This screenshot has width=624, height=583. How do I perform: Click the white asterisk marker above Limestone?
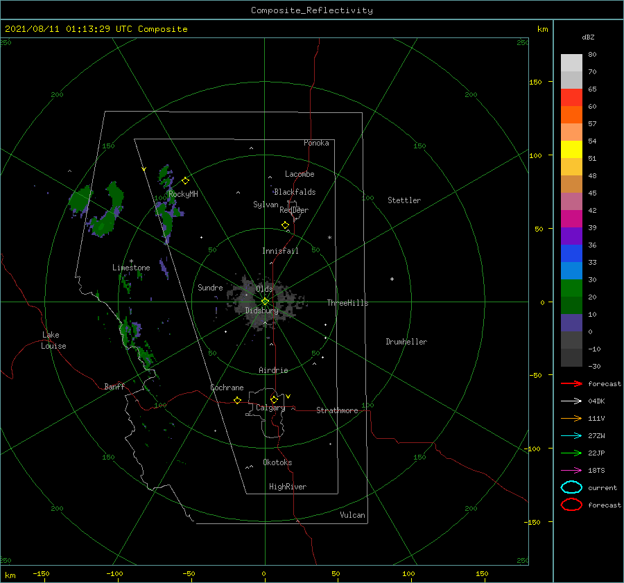[x=131, y=261]
